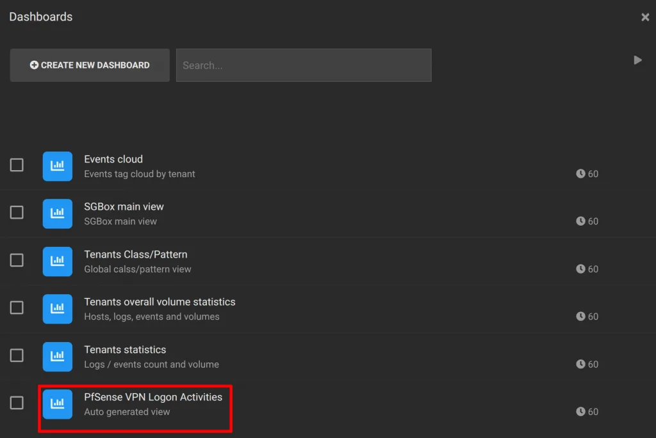Open Tenants overall volume statistics icon
The height and width of the screenshot is (438, 656).
pos(57,309)
